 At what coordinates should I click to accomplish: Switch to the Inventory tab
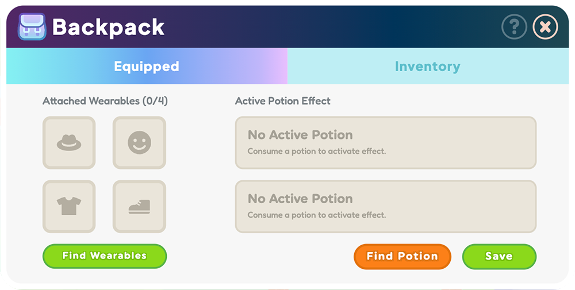pyautogui.click(x=428, y=66)
